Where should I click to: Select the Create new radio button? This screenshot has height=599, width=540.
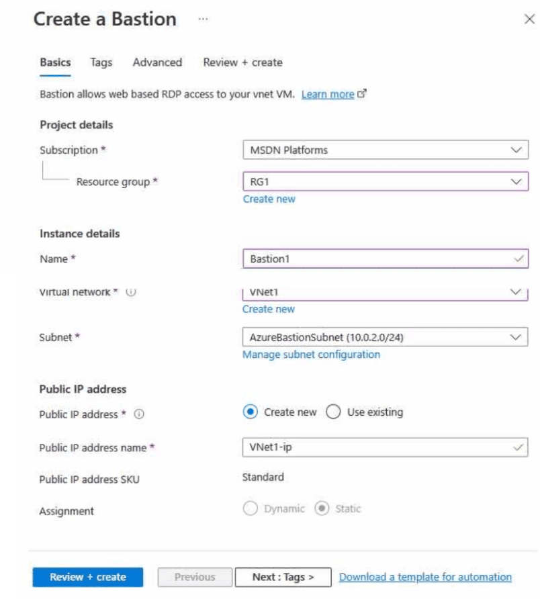[x=251, y=412]
